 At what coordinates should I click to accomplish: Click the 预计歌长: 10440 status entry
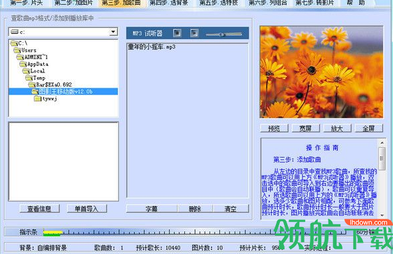pyautogui.click(x=158, y=248)
